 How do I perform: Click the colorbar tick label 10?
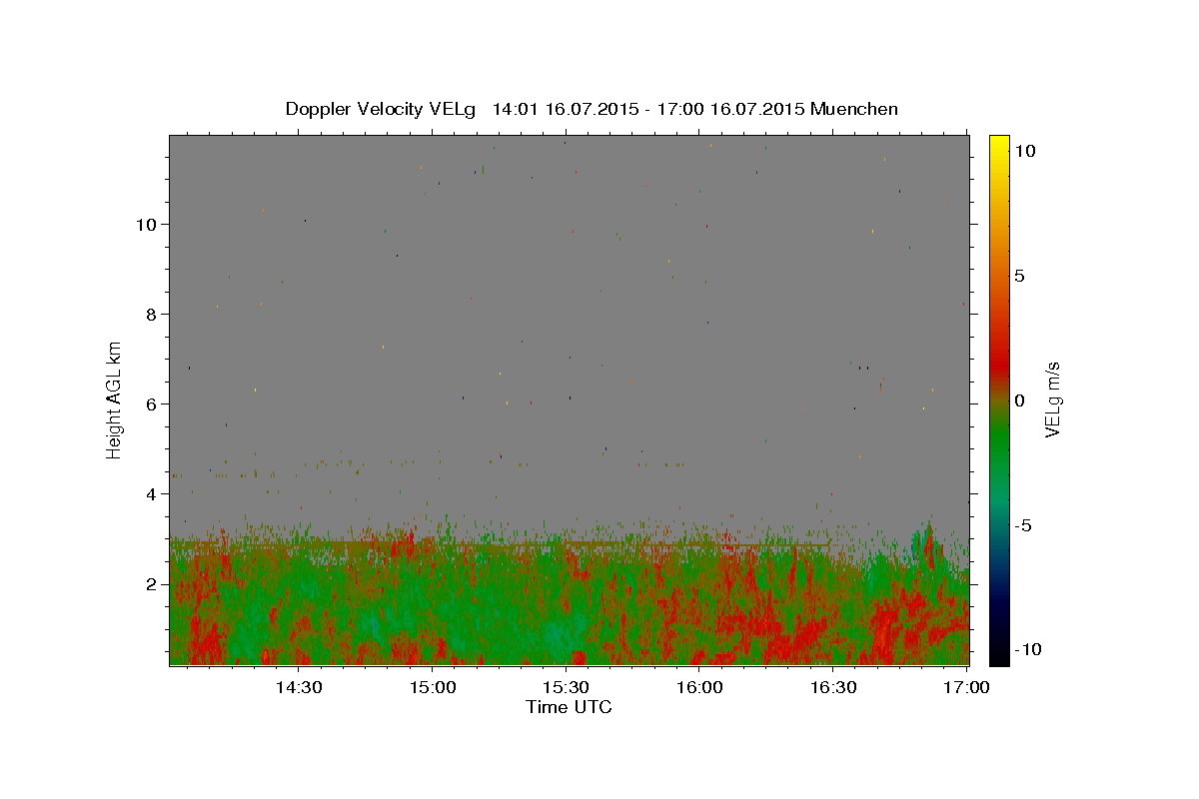pyautogui.click(x=1024, y=151)
